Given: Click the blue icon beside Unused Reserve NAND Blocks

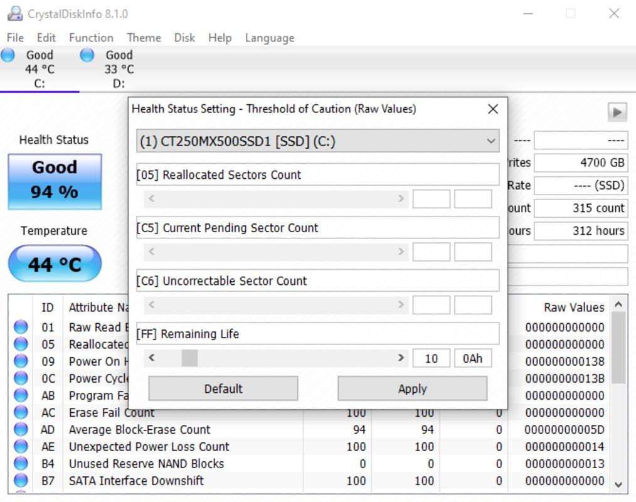Looking at the screenshot, I should (21, 464).
